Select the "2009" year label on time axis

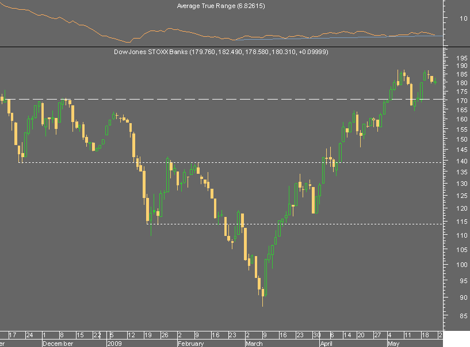click(114, 344)
